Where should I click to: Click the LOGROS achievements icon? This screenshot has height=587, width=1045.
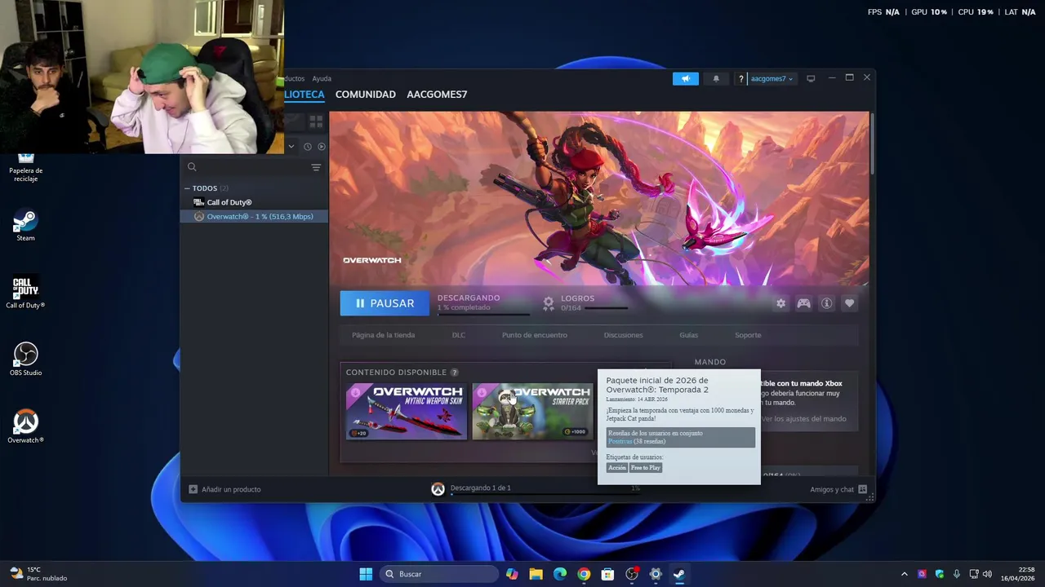[549, 302]
